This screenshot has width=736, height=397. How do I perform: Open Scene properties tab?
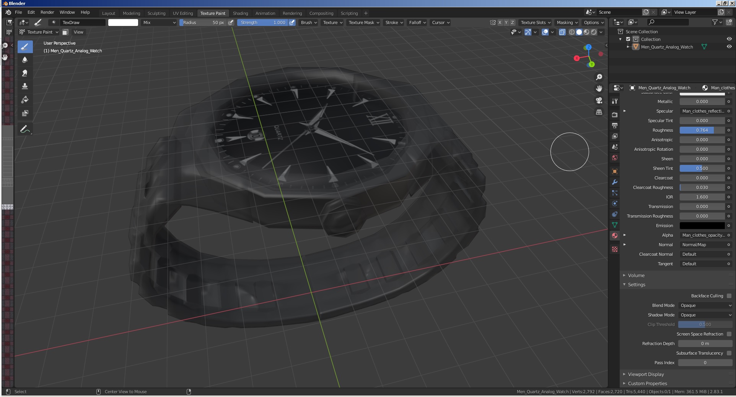click(x=615, y=147)
